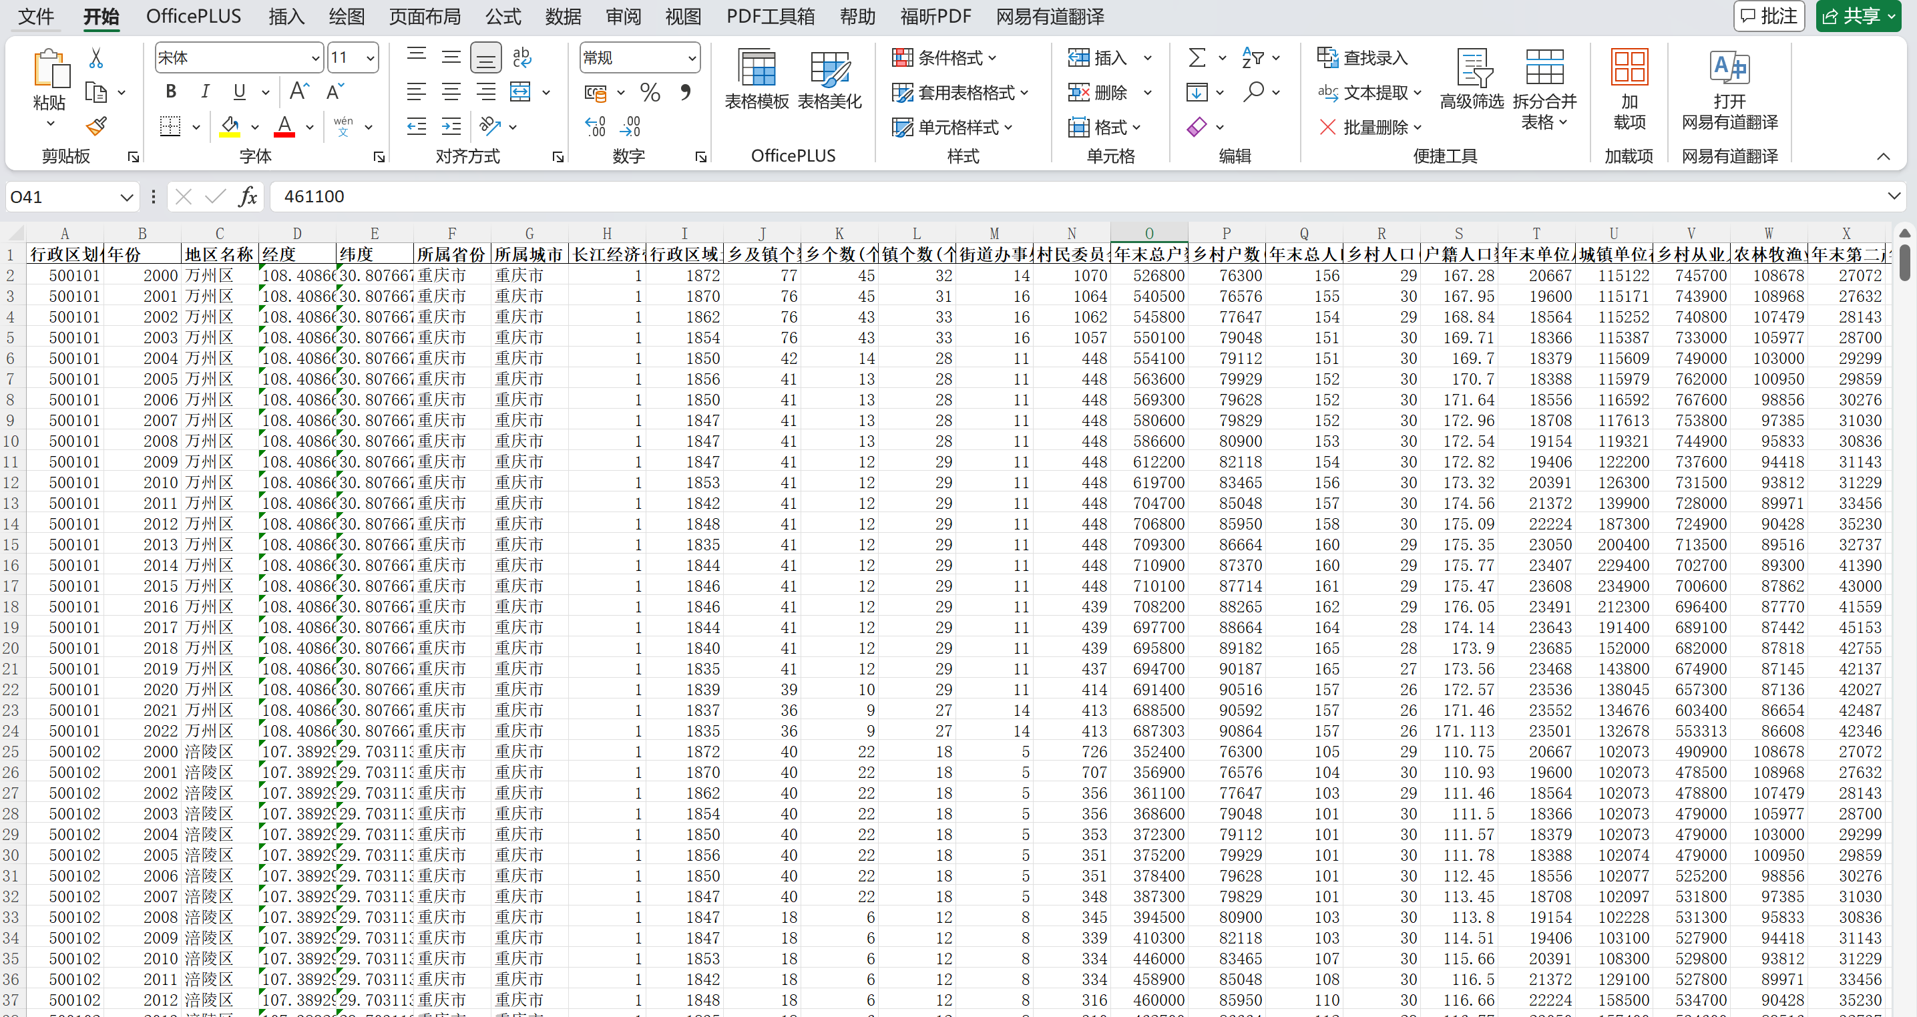Click the insert function fx icon
The height and width of the screenshot is (1017, 1917).
[248, 196]
